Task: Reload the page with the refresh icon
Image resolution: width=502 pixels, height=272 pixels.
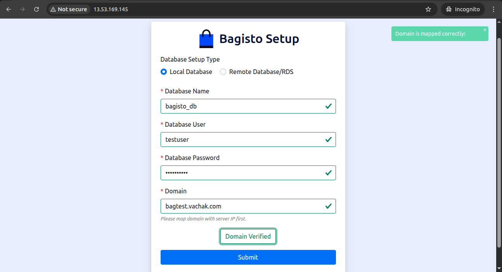Action: 36,9
